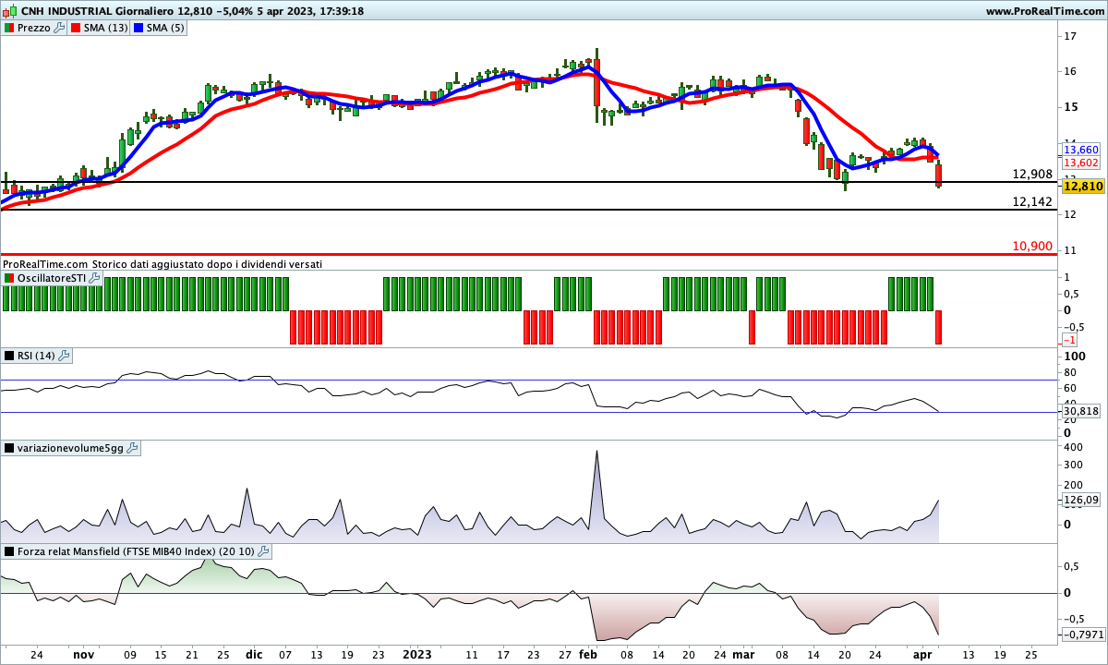Screen dimensions: 1108x665
Task: Click the candlestick chart icon beside CNH INDUSTRIAL
Action: [x=10, y=11]
